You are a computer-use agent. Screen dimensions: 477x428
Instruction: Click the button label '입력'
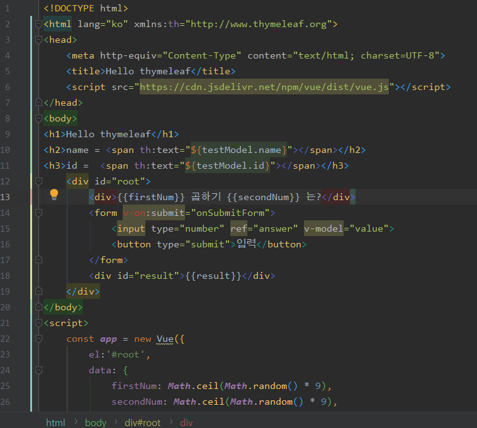[247, 244]
